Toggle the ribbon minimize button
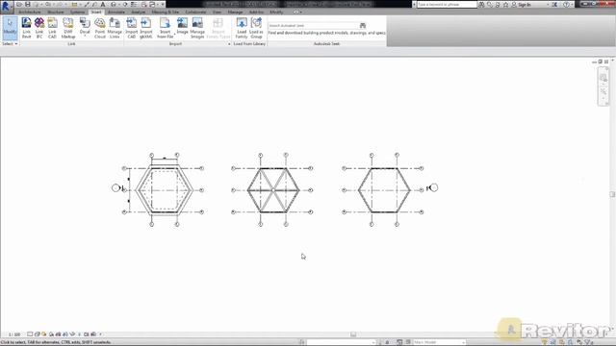The width and height of the screenshot is (616, 346). (295, 12)
